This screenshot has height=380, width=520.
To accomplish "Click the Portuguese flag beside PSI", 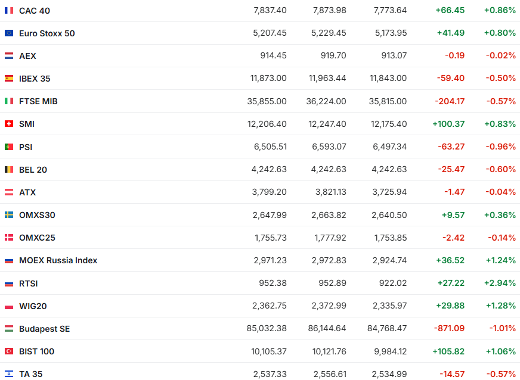I will 9,147.
